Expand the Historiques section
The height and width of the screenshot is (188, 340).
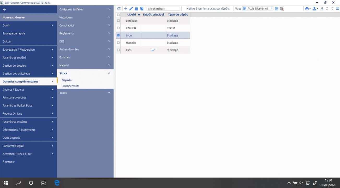(85, 17)
